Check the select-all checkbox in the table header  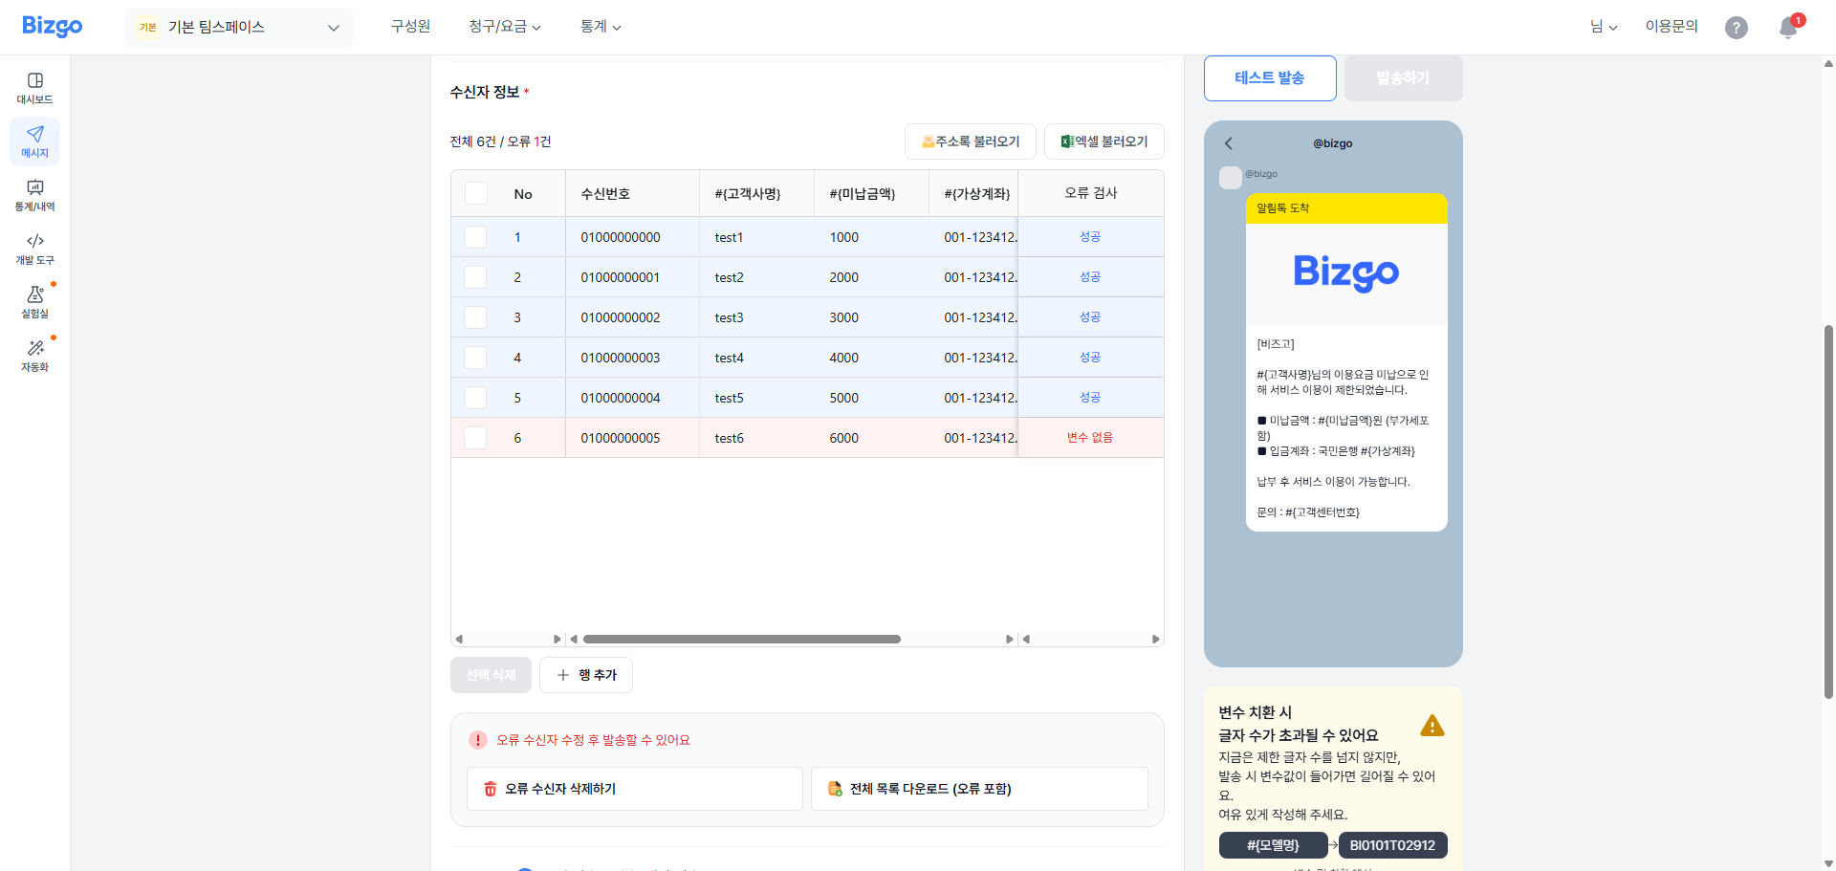(x=475, y=192)
